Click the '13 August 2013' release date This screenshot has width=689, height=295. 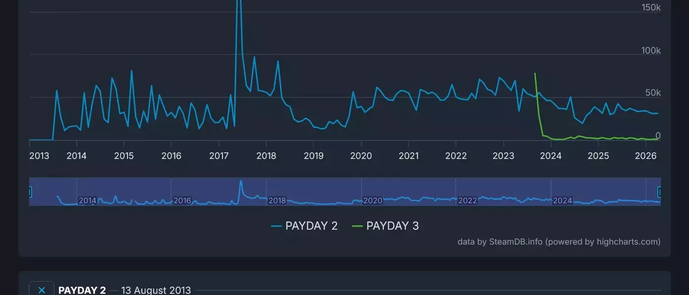[x=156, y=290]
